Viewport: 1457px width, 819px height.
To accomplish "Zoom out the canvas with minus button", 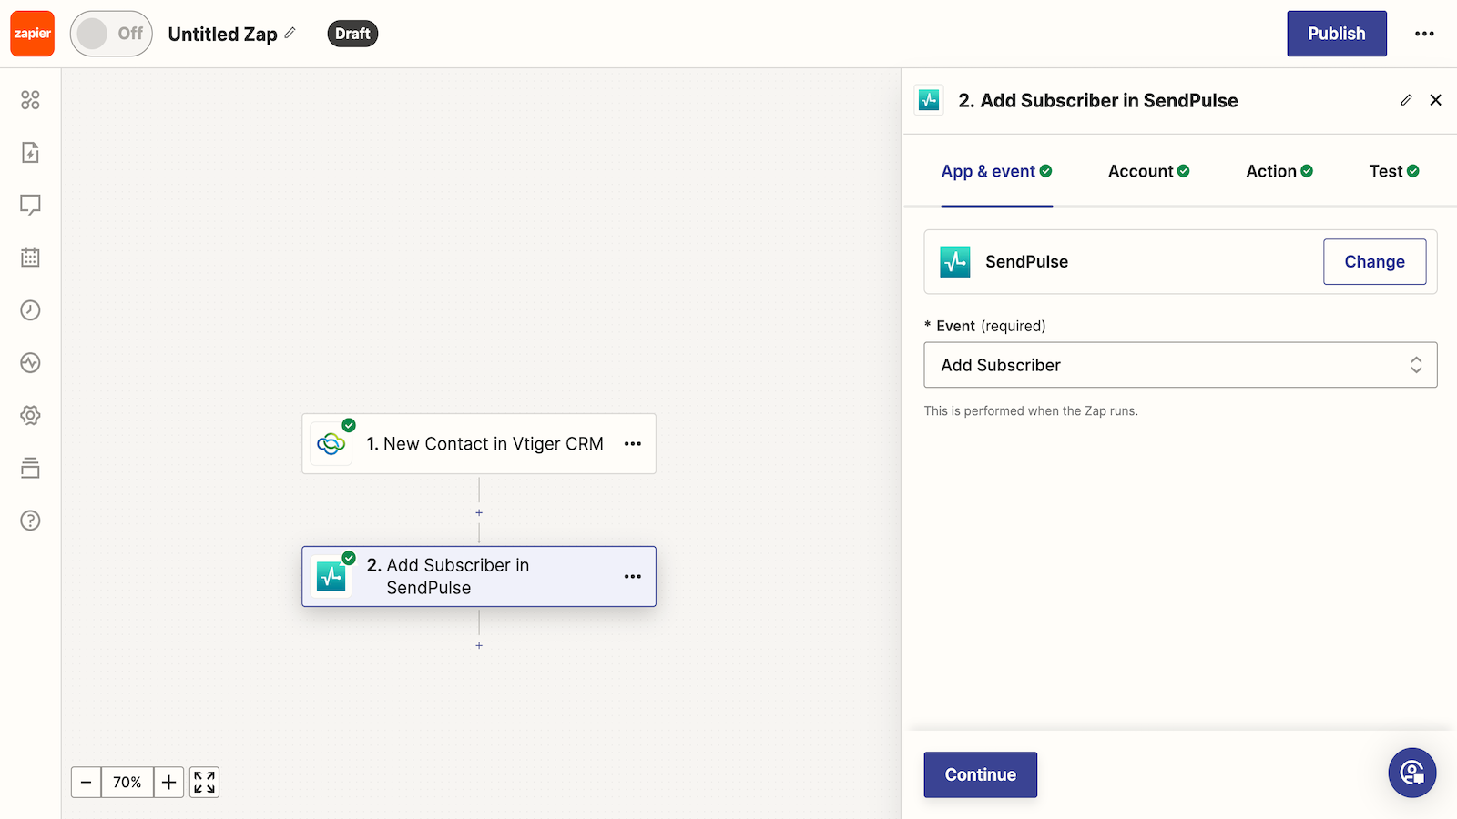I will tap(87, 782).
